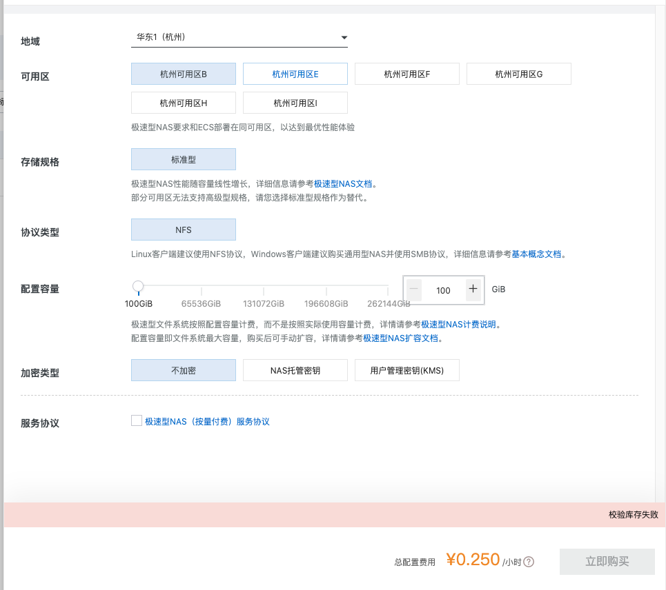This screenshot has height=590, width=666.
Task: Focus the capacity input showing 100
Action: coord(444,290)
